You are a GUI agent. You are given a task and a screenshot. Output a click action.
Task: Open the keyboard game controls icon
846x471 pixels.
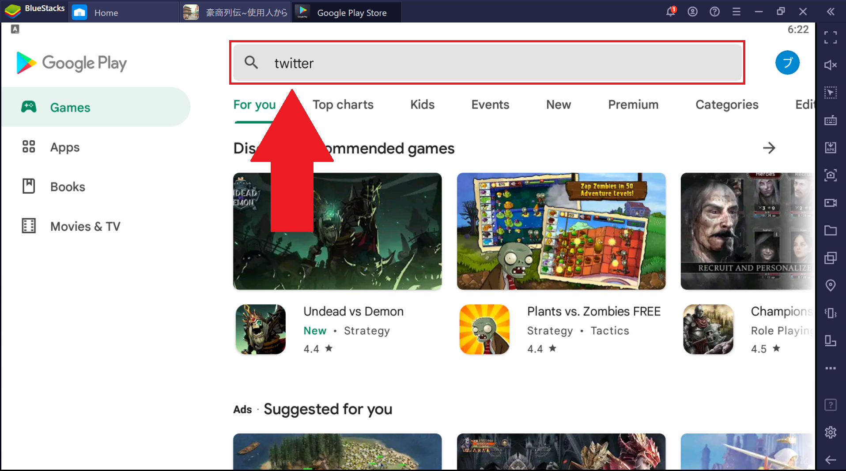pyautogui.click(x=830, y=120)
